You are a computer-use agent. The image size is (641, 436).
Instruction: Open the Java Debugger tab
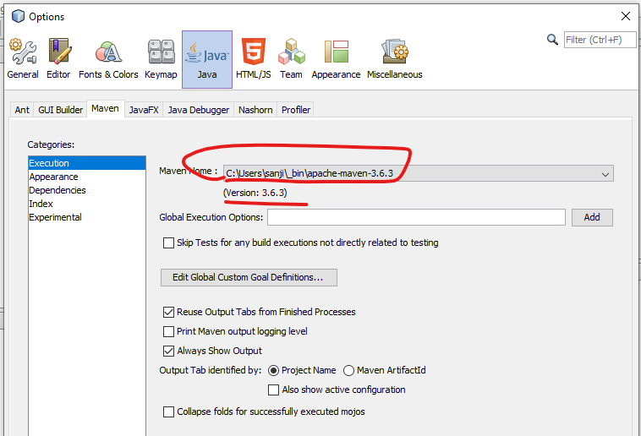coord(198,110)
